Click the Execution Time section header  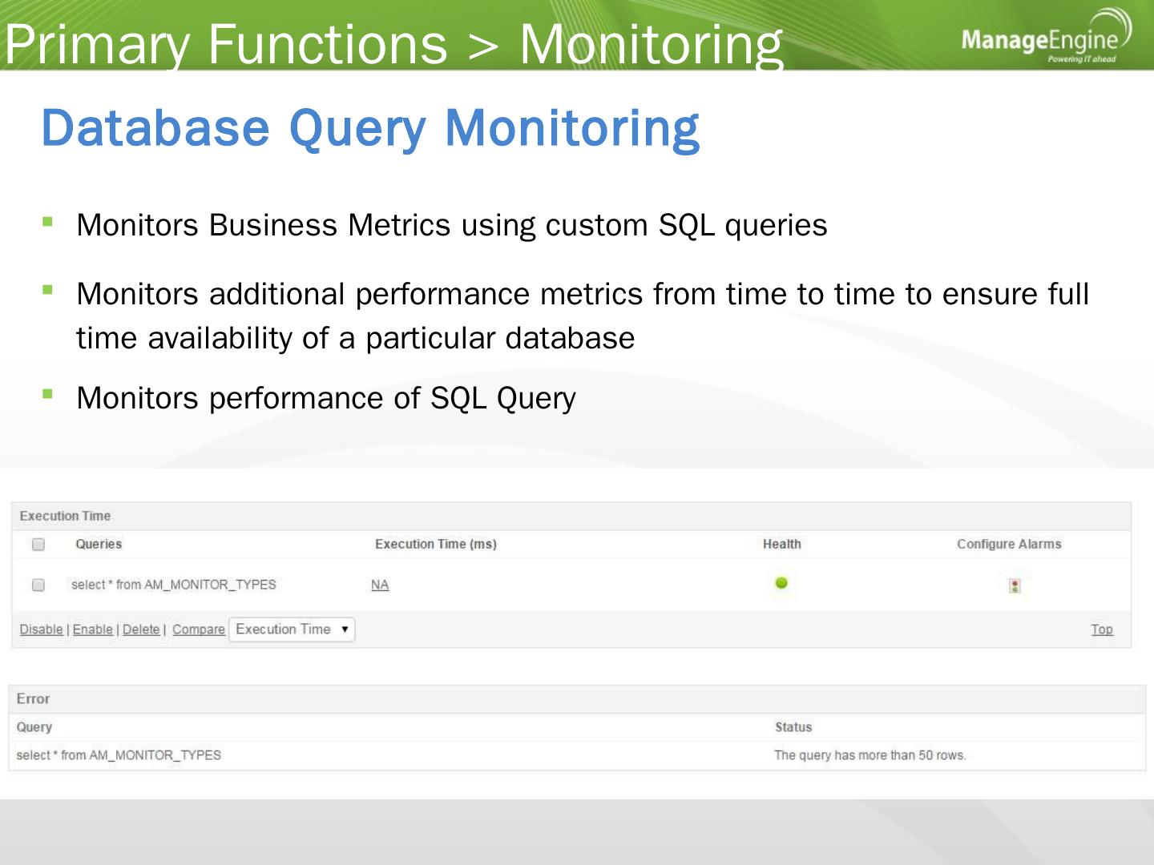pos(65,516)
